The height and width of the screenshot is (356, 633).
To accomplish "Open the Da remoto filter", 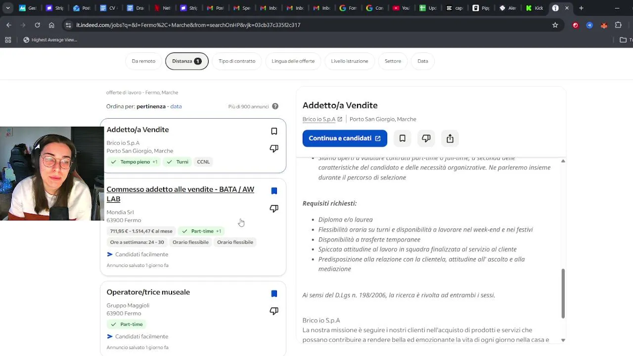I will click(143, 61).
